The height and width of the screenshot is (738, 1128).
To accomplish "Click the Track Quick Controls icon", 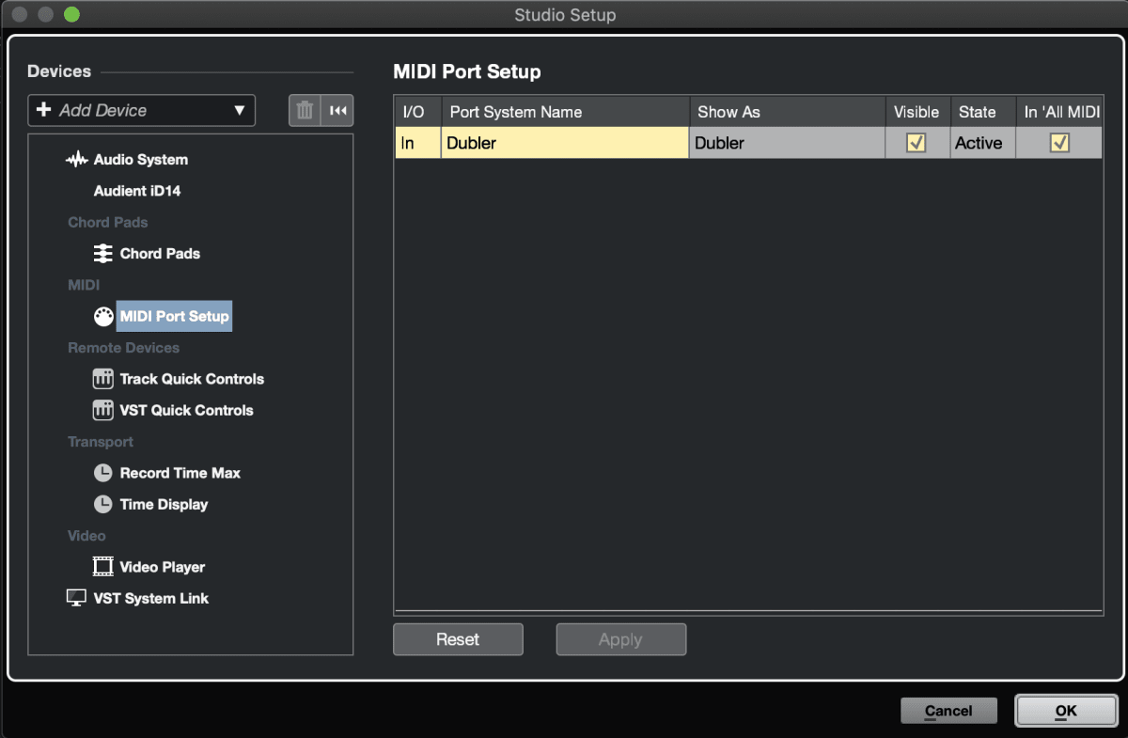I will (103, 379).
